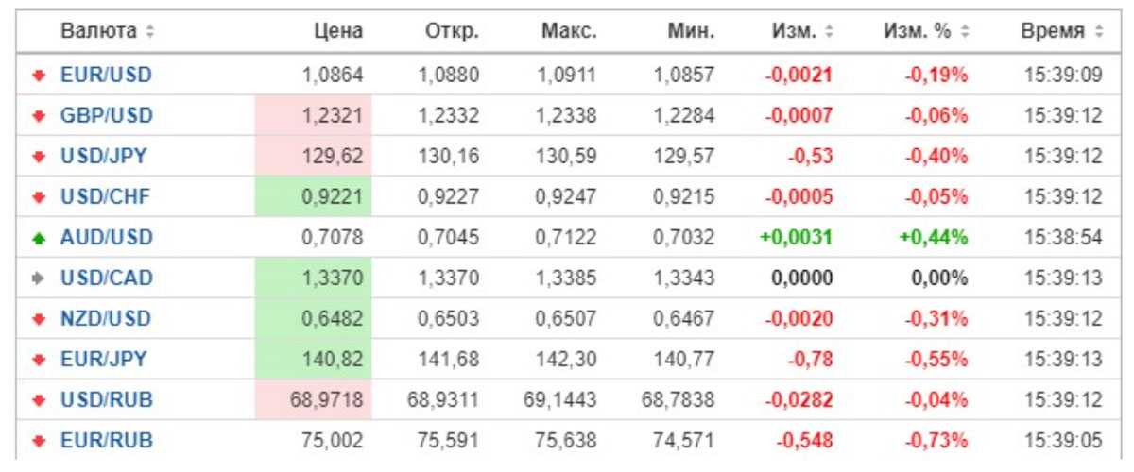Screen dimensions: 1134x472
Task: Click the pink highlighted GBP/USD price cell
Action: [x=314, y=115]
